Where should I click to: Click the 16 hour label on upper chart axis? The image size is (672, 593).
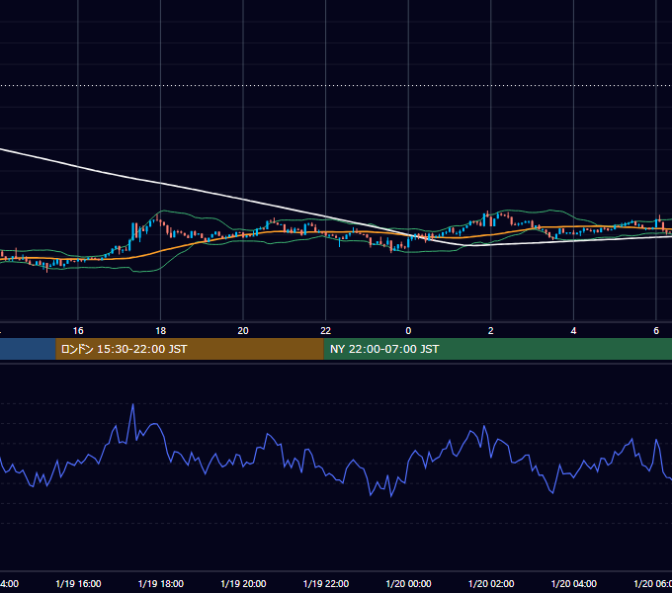[x=78, y=331]
